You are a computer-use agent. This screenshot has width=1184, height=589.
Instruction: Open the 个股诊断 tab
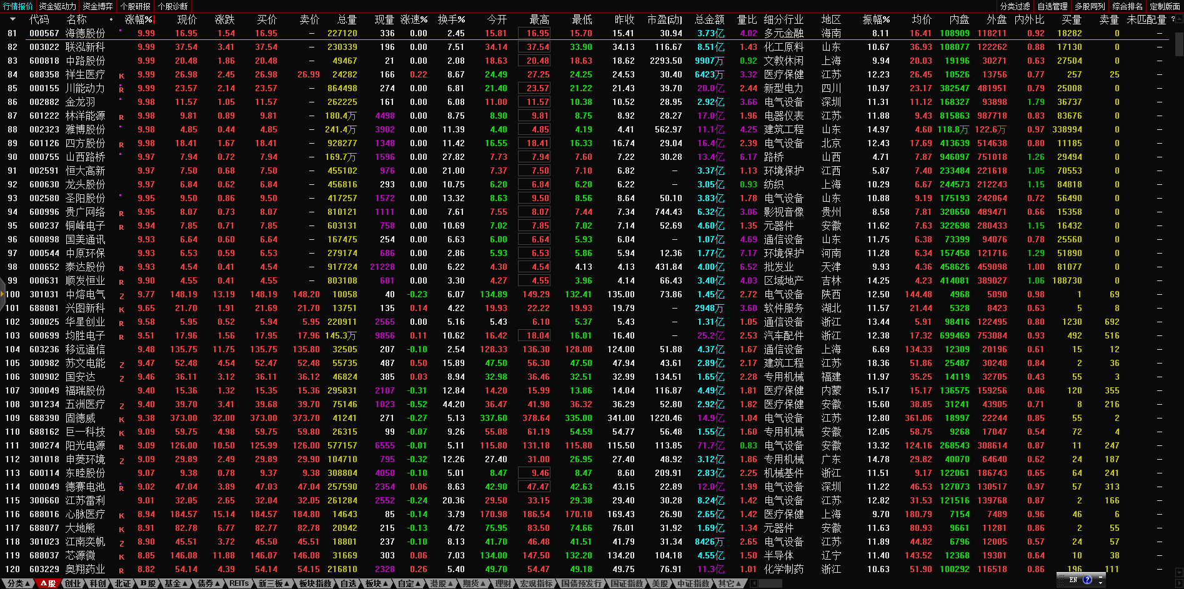[173, 6]
